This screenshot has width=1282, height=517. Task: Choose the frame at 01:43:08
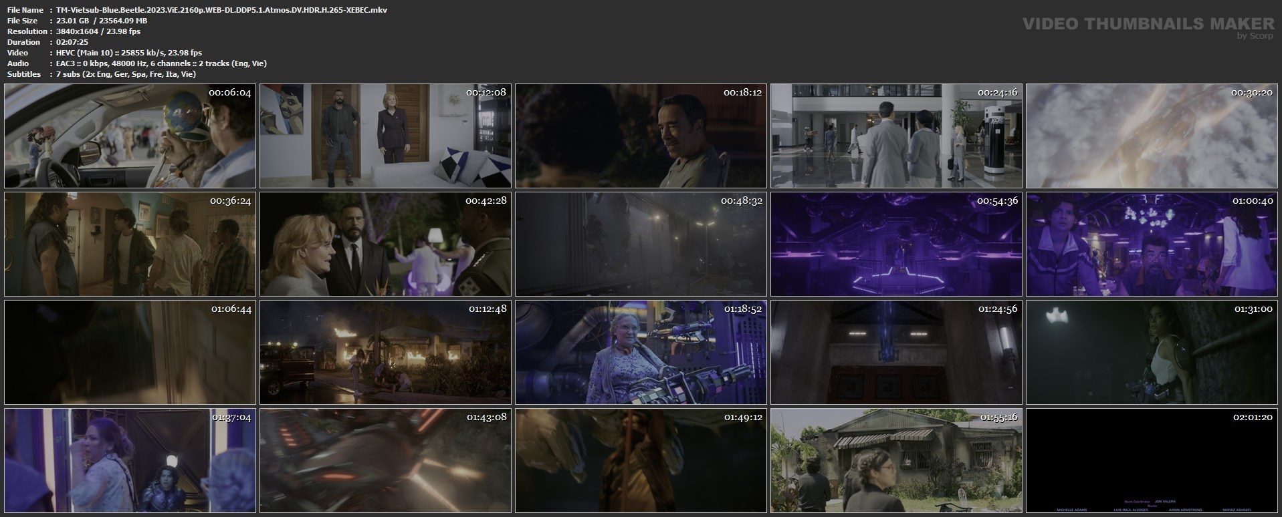385,461
